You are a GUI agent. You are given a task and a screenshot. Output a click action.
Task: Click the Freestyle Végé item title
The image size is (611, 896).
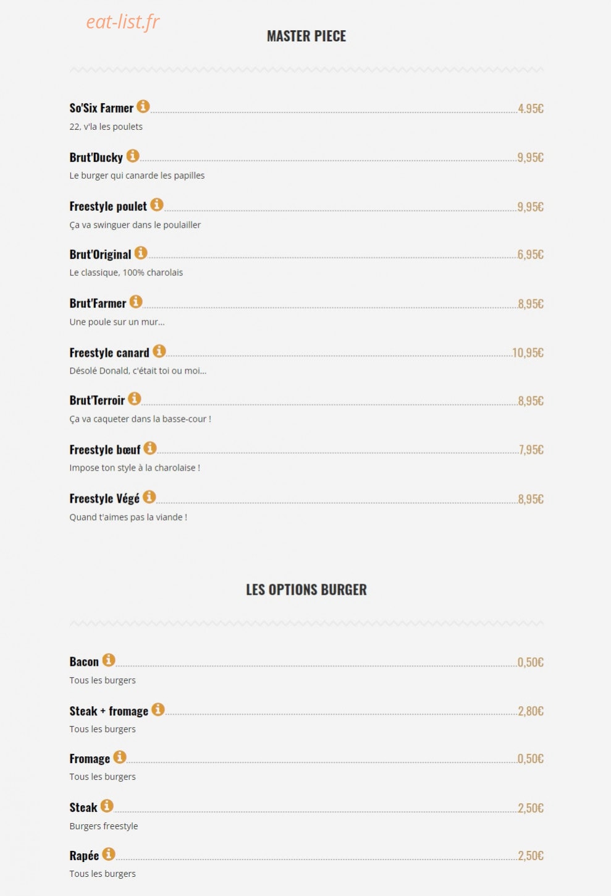104,499
